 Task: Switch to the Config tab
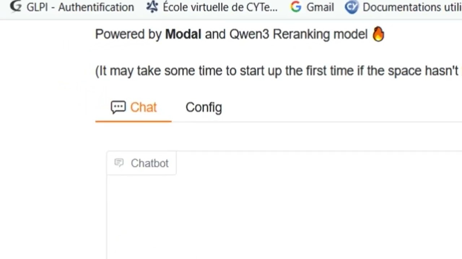tap(204, 107)
